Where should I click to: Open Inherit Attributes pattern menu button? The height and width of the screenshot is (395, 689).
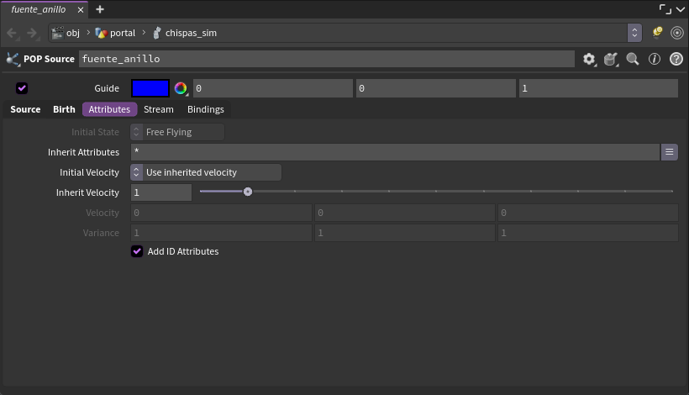(669, 152)
